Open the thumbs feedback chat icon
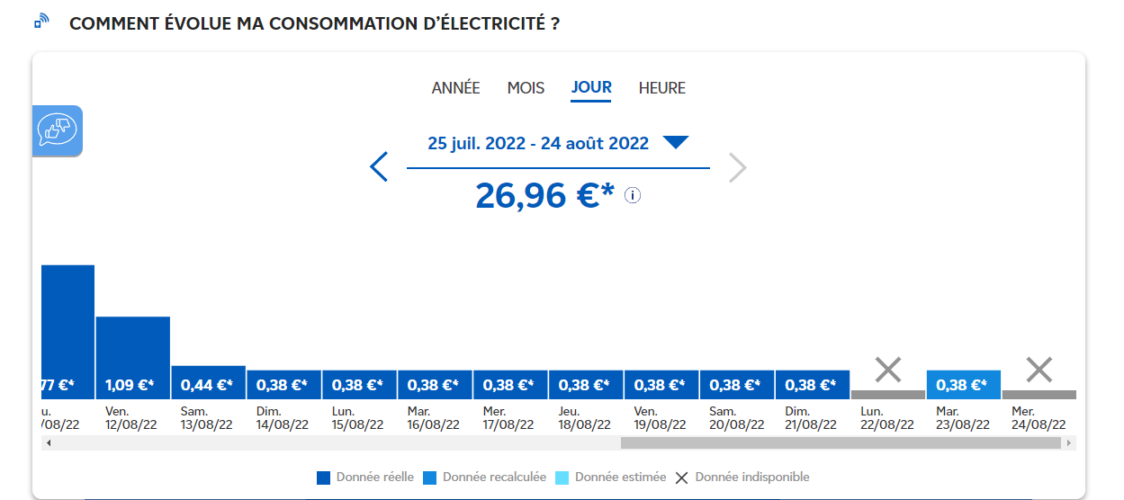Viewport: 1124px width, 500px height. (x=58, y=130)
